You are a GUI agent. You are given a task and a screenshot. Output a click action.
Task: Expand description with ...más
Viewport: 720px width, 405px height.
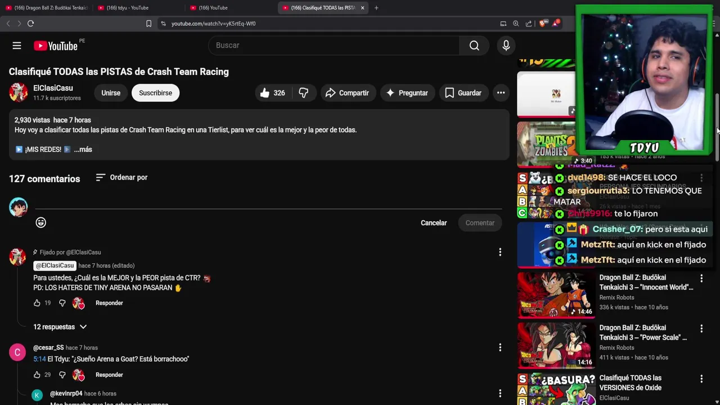(83, 150)
